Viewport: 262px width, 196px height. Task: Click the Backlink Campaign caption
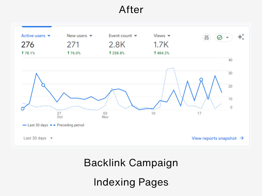[x=131, y=163]
